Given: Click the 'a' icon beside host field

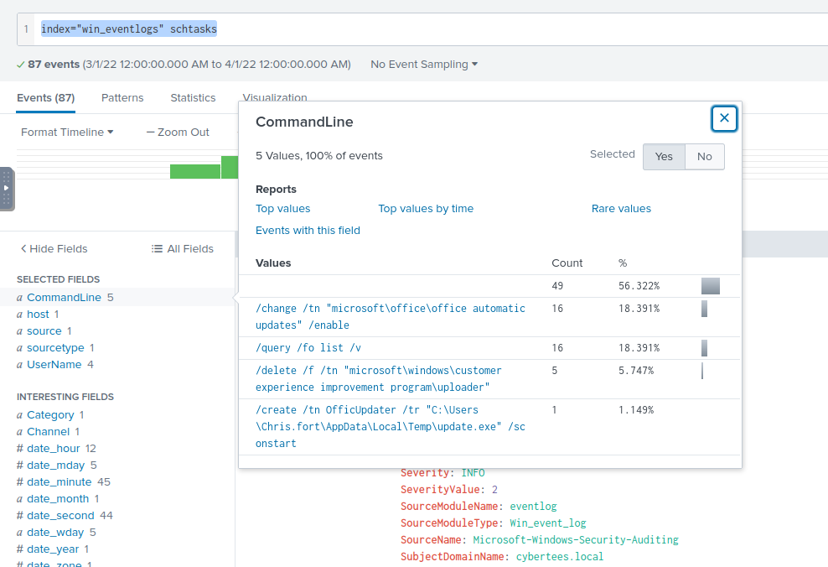Looking at the screenshot, I should point(19,314).
